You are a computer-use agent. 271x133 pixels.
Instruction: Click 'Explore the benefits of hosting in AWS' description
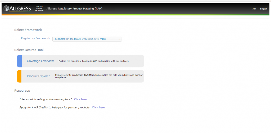[x=93, y=61]
